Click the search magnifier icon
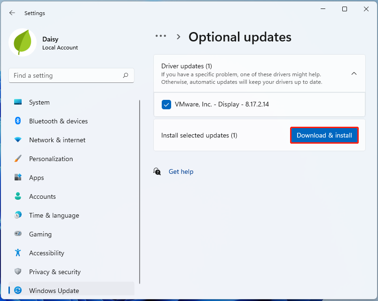 126,75
